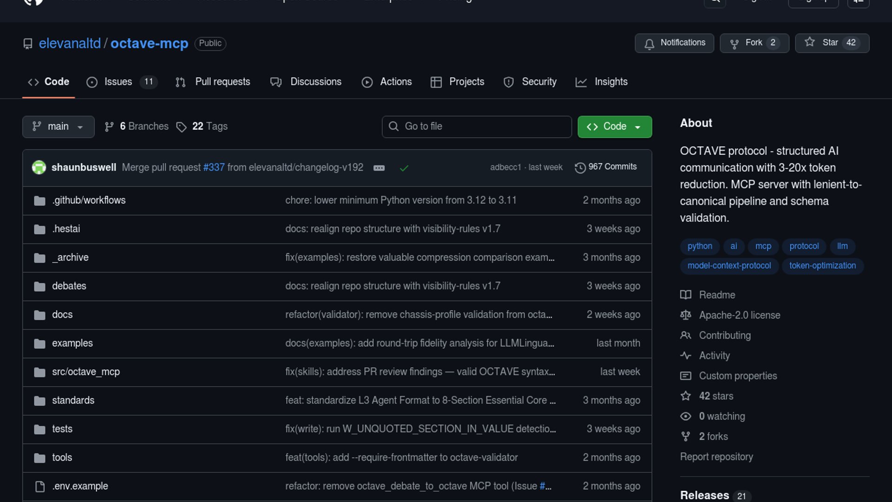Screen dimensions: 892x502
Task: Click the Go to file search field
Action: pyautogui.click(x=477, y=126)
